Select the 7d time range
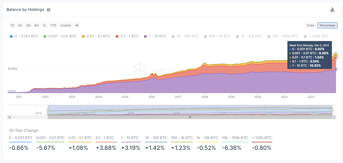This screenshot has height=163, width=343. click(x=12, y=25)
